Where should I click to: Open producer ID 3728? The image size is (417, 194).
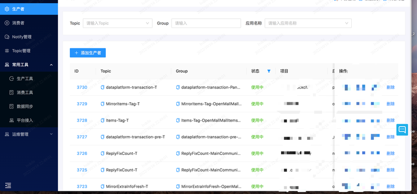click(x=82, y=120)
